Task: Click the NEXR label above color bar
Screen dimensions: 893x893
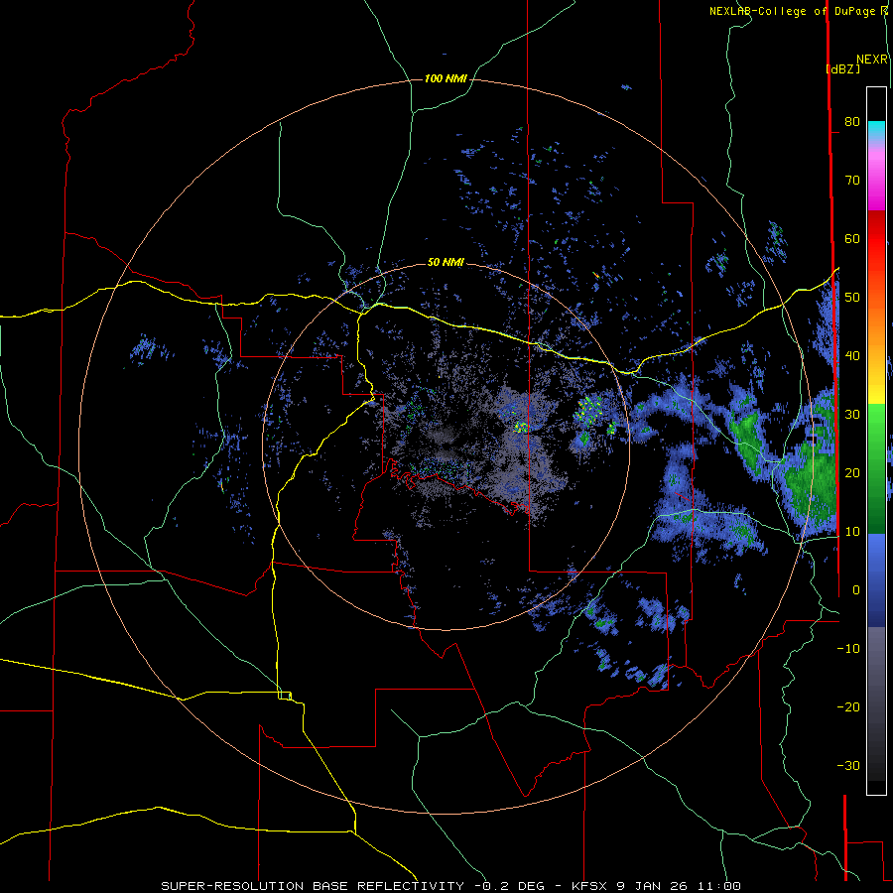Action: (872, 60)
